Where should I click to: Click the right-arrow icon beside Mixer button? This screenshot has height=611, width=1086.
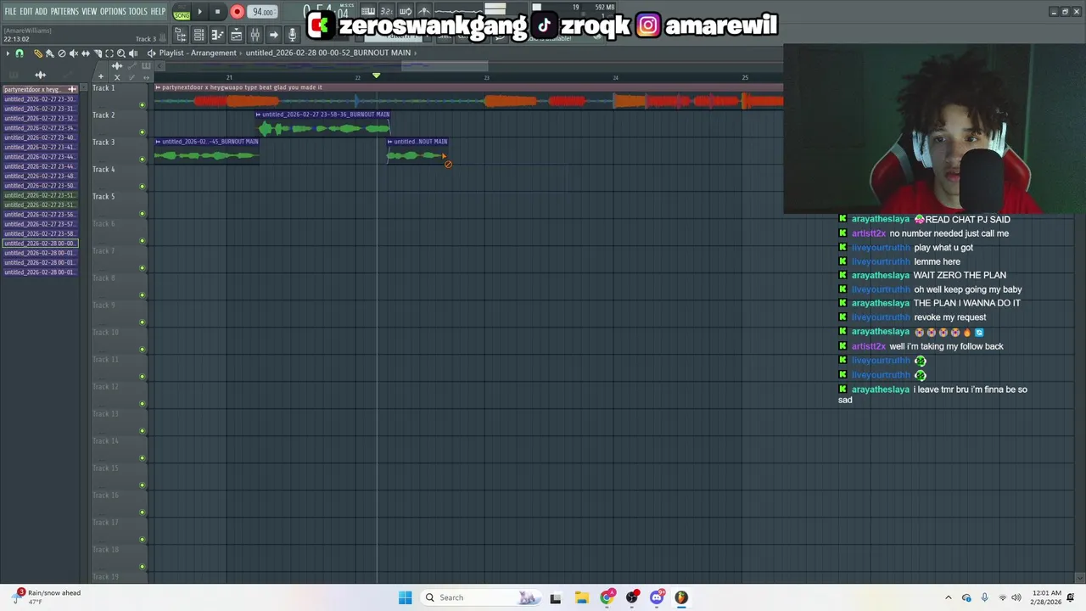(273, 35)
